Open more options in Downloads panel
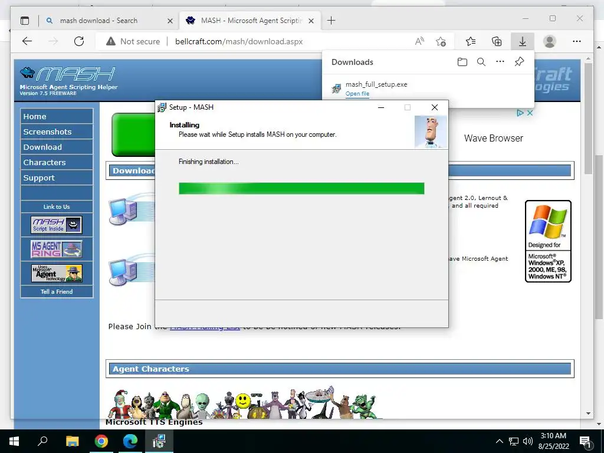Image resolution: width=604 pixels, height=453 pixels. click(500, 61)
